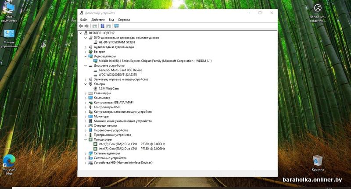Viewport: 351px width, 189px height.
Task: Open the Действие menu
Action: (98, 20)
